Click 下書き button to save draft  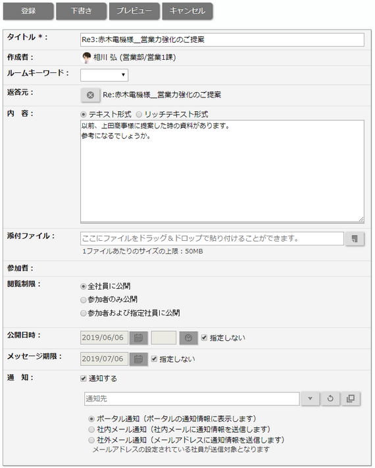click(x=81, y=11)
